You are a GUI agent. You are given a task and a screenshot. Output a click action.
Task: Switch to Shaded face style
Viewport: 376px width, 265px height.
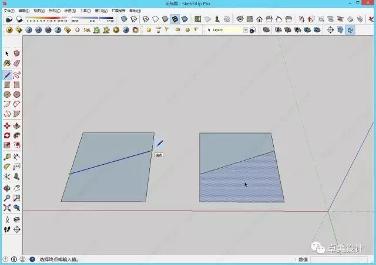tap(165, 19)
